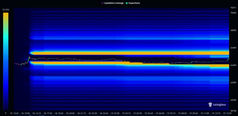Click the 62000 price axis label
The width and height of the screenshot is (238, 116).
point(233,83)
